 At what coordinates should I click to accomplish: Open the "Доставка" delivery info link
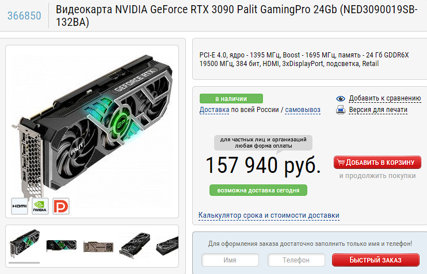214,110
